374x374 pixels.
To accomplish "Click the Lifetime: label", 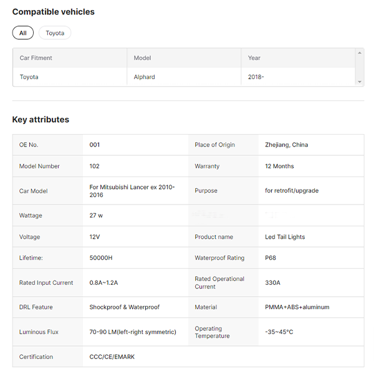I will click(31, 258).
